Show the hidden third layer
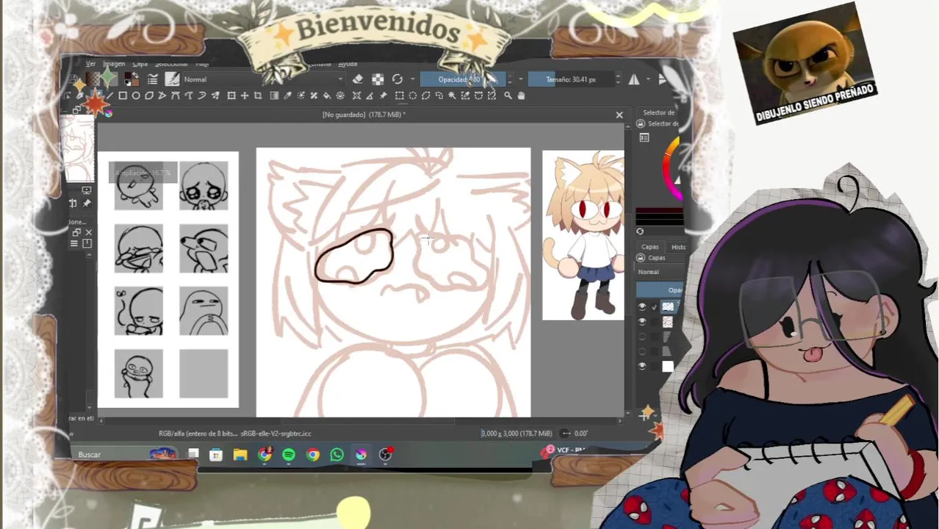The height and width of the screenshot is (529, 939). tap(642, 337)
